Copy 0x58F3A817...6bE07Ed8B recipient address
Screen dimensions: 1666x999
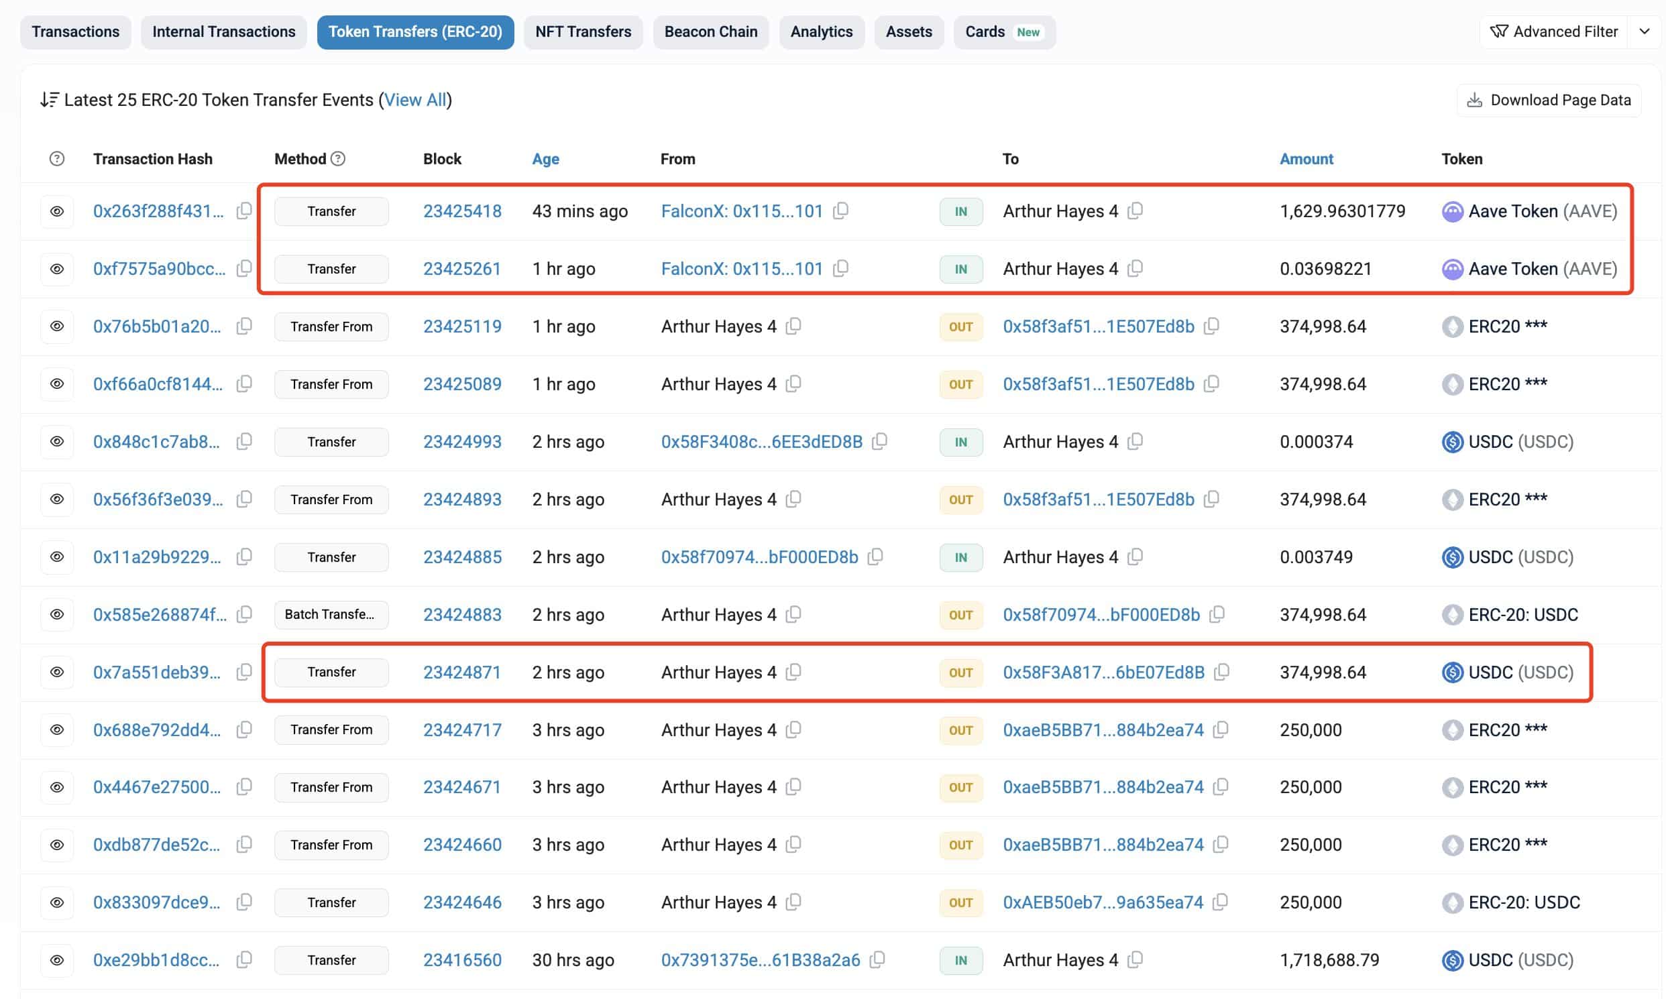1221,672
